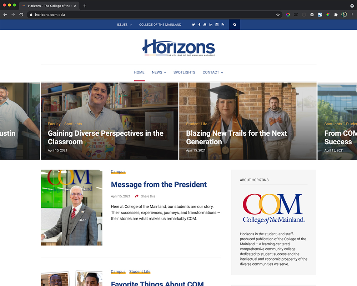Open 'Favorite Things About COM' headline
The height and width of the screenshot is (286, 357).
pyautogui.click(x=157, y=283)
